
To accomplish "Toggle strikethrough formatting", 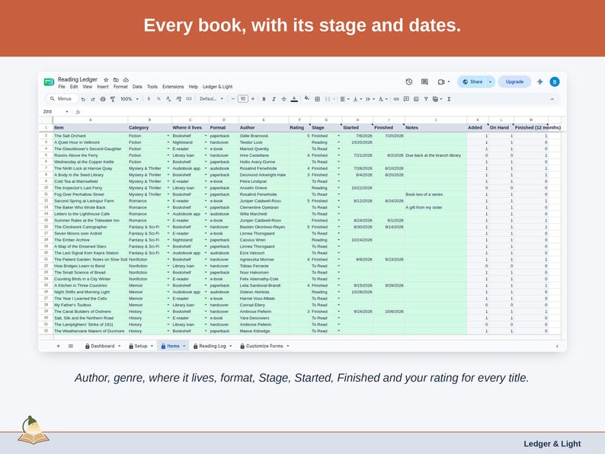I will pos(283,99).
